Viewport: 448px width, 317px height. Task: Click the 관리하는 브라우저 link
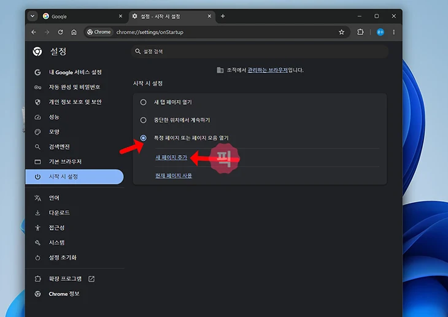coord(268,70)
